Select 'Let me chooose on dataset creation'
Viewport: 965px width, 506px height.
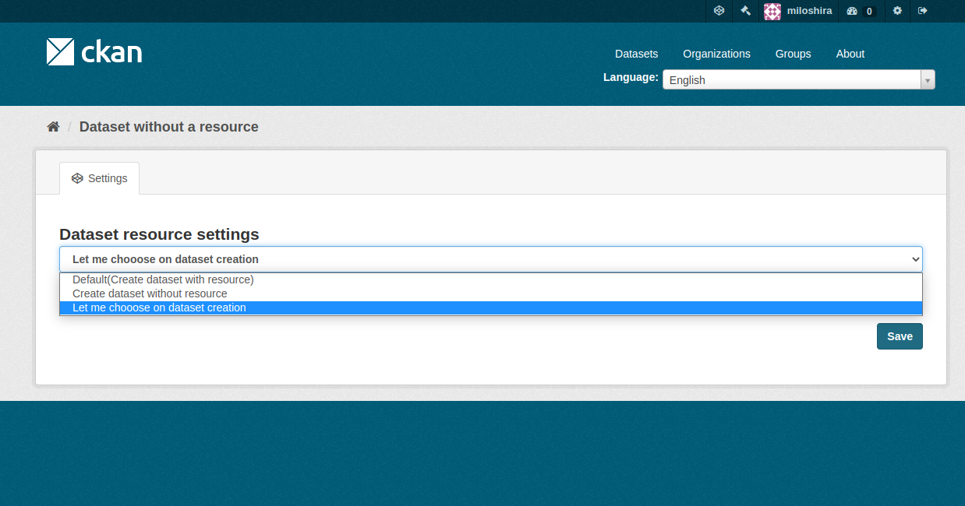(158, 307)
